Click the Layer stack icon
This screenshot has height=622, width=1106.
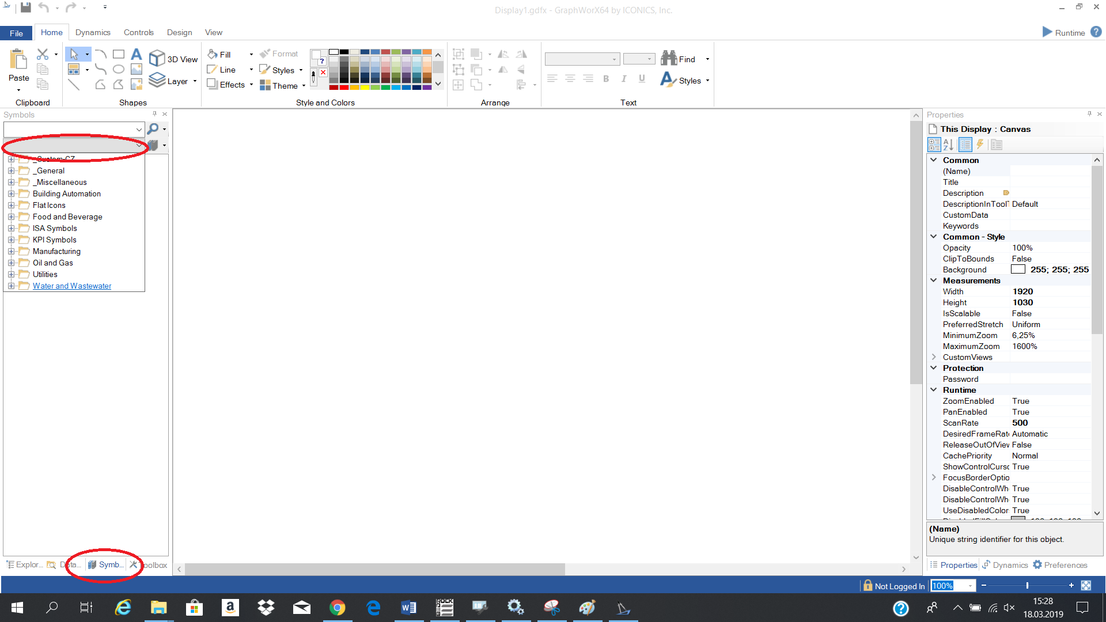157,79
